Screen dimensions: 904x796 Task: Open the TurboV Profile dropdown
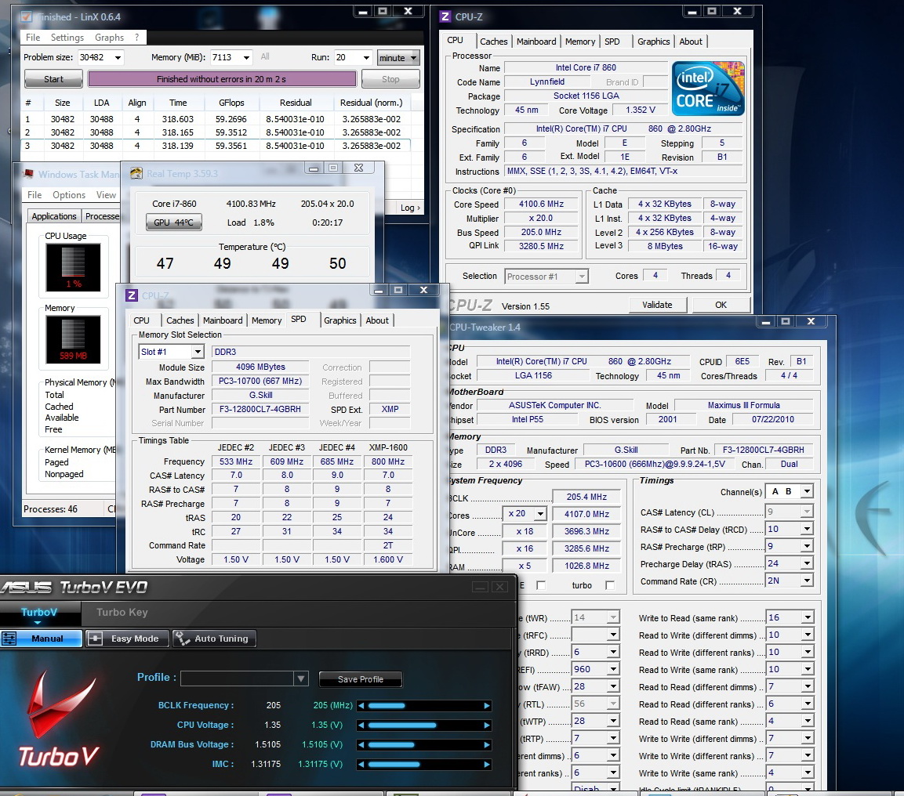tap(300, 678)
